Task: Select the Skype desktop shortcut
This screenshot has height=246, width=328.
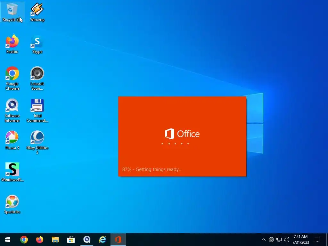Action: 37,44
